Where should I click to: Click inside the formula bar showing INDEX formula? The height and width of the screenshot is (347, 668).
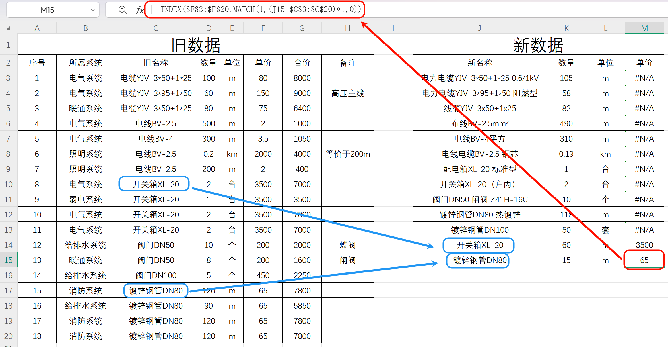tap(255, 9)
